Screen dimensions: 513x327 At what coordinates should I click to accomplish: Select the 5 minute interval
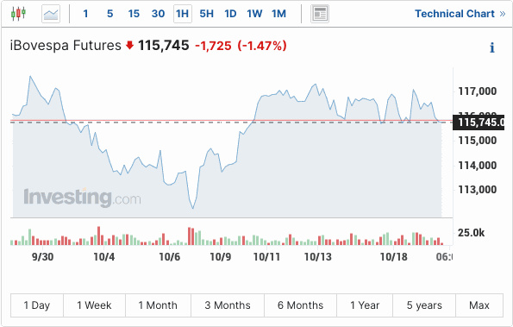point(110,14)
